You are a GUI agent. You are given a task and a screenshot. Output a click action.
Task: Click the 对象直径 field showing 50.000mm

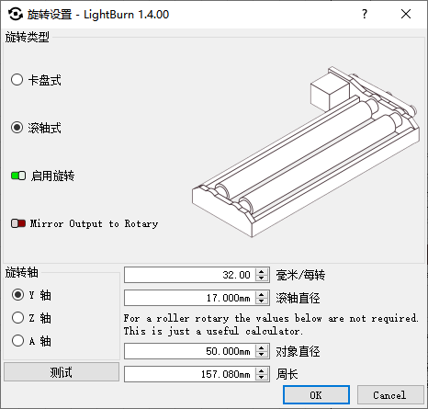pos(190,351)
